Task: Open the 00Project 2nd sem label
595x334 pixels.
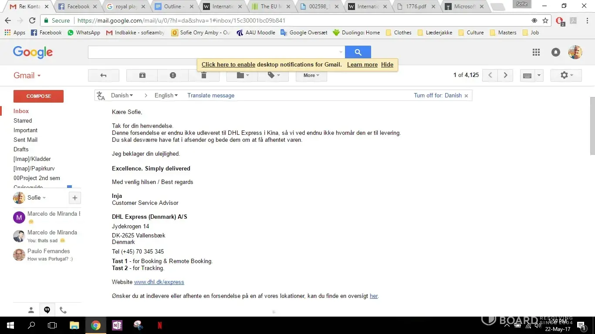Action: pos(37,178)
